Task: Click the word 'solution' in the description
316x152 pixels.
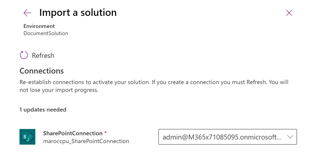Action: 138,82
